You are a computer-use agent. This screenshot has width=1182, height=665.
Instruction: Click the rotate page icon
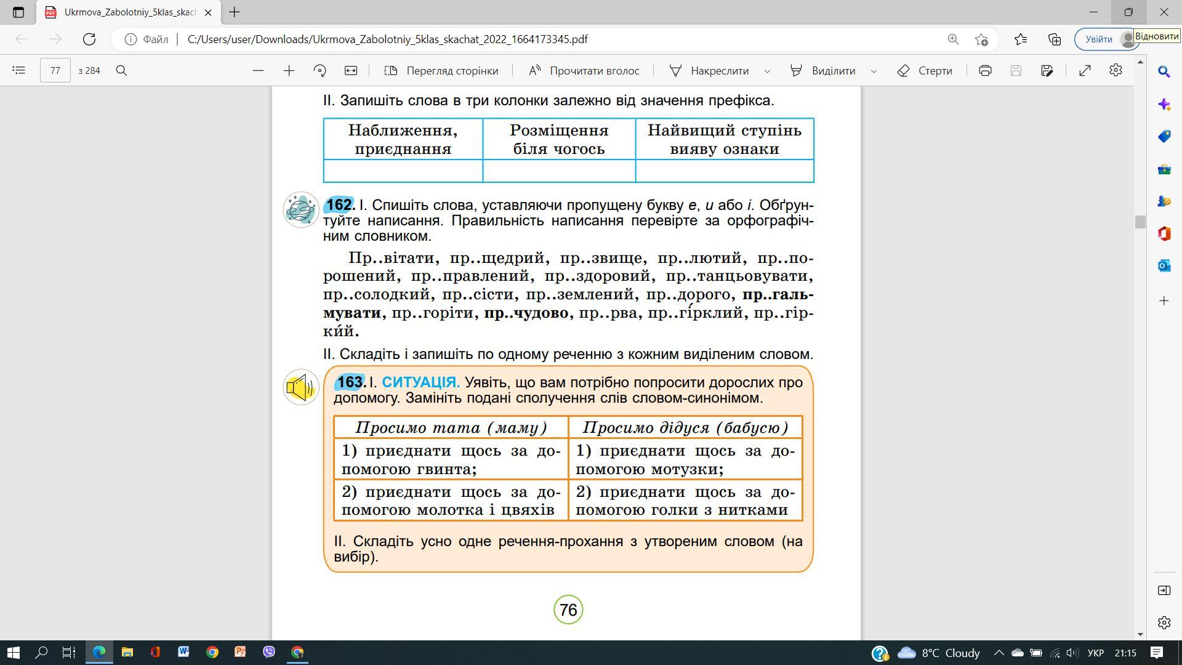tap(320, 71)
